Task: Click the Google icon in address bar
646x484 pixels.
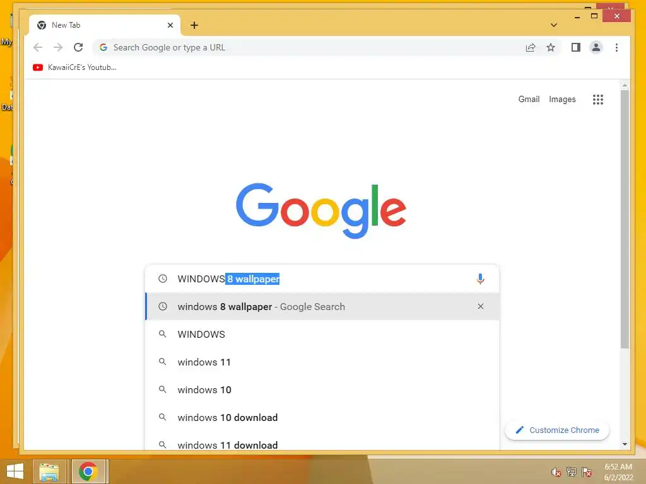Action: tap(103, 47)
